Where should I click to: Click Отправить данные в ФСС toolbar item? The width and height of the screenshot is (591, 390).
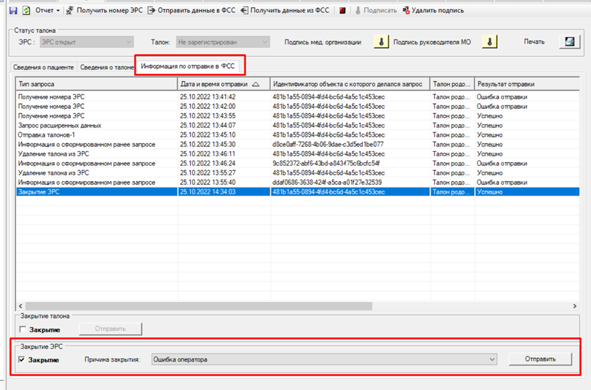click(x=192, y=11)
